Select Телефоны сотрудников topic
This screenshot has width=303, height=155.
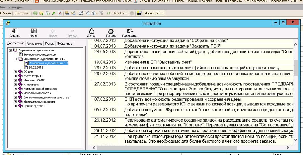39,55
